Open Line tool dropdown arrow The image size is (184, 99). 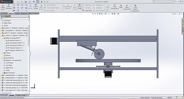coord(16,5)
